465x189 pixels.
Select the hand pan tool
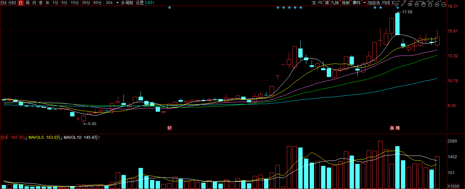pos(423,4)
